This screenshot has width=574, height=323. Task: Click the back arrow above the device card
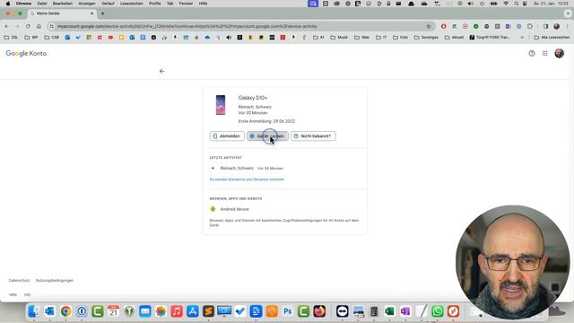pos(161,71)
